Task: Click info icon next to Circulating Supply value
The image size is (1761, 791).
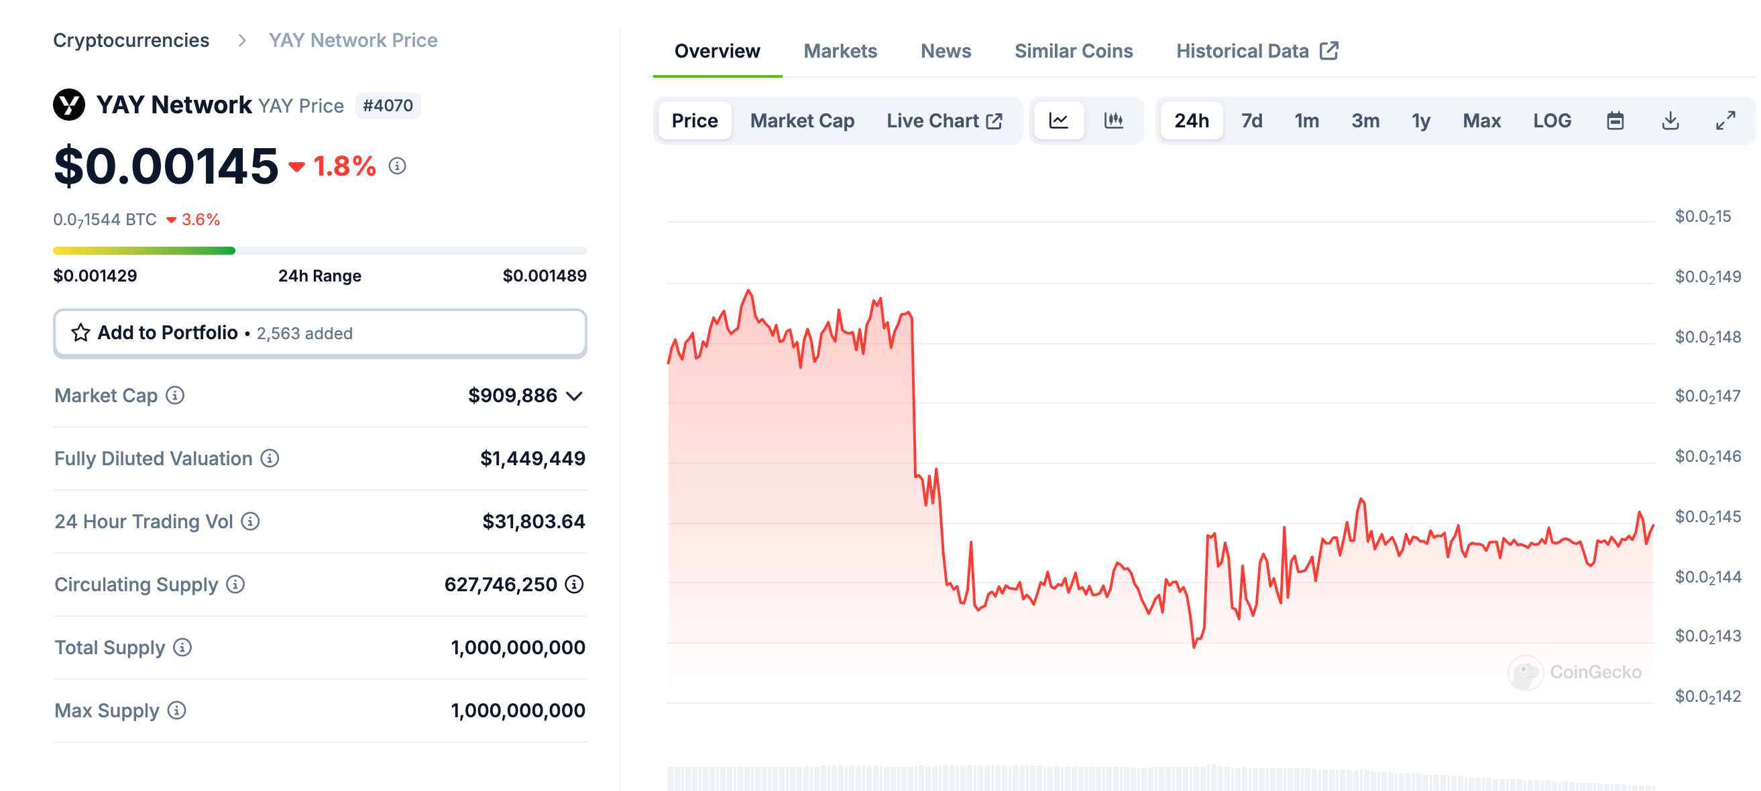Action: [574, 585]
